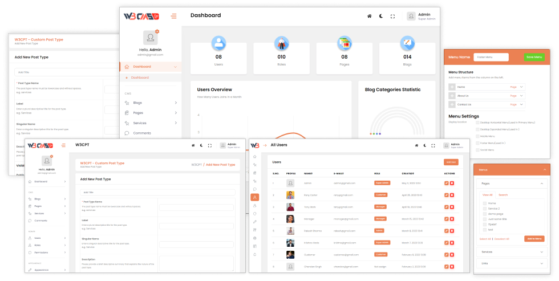559x281 pixels.
Task: Click the Super Admin role badge for Admin
Action: coord(382,183)
